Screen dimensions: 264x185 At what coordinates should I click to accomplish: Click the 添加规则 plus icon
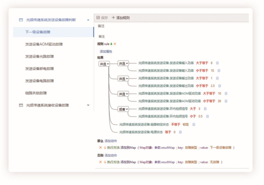113,18
